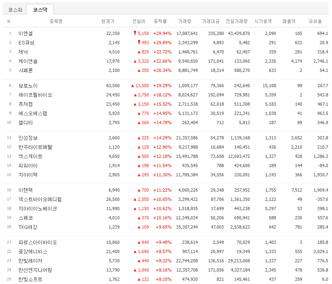Open stock 케이엔솔 link

click(28, 61)
